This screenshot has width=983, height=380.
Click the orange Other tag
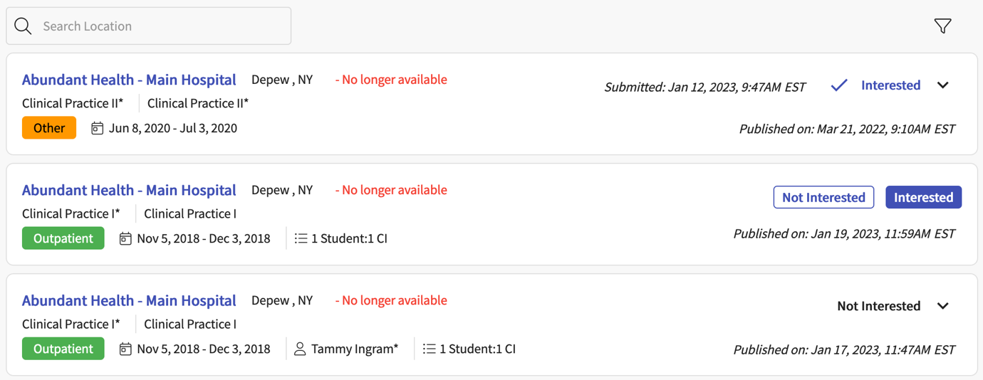click(x=49, y=128)
